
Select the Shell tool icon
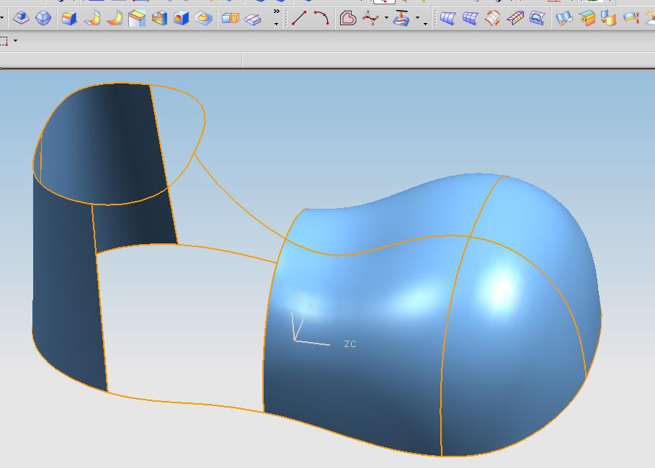tap(159, 19)
